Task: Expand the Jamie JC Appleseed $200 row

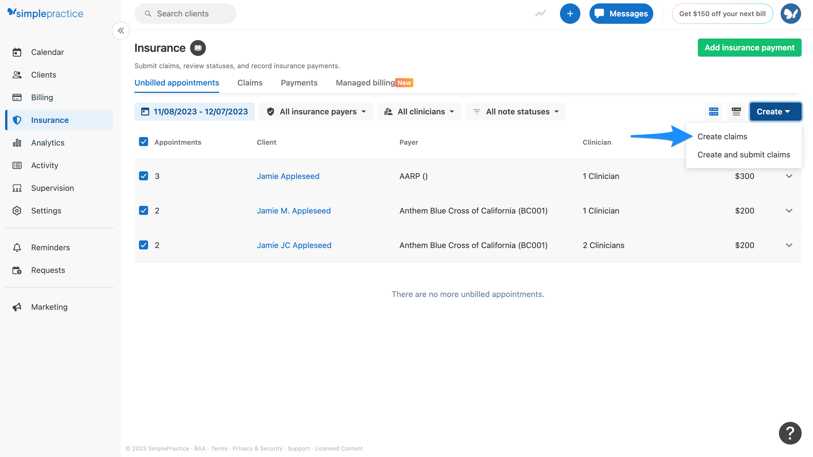Action: point(789,245)
